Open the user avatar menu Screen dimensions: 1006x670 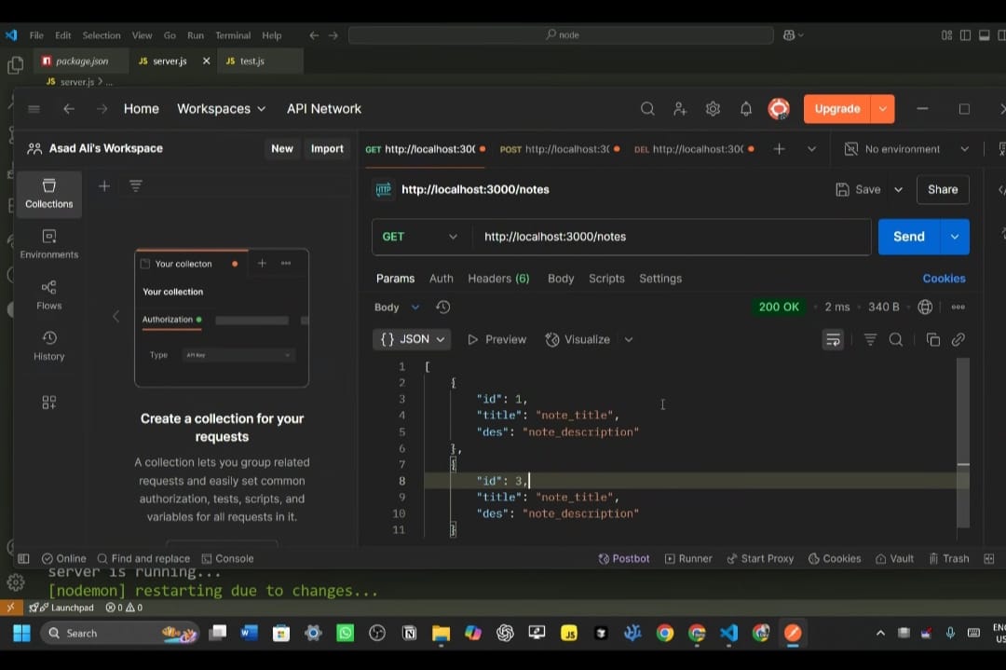click(x=779, y=108)
